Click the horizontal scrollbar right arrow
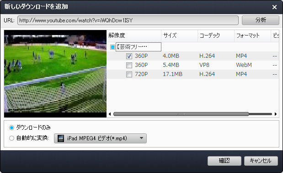Screen dimensions: 283x173 276,114
